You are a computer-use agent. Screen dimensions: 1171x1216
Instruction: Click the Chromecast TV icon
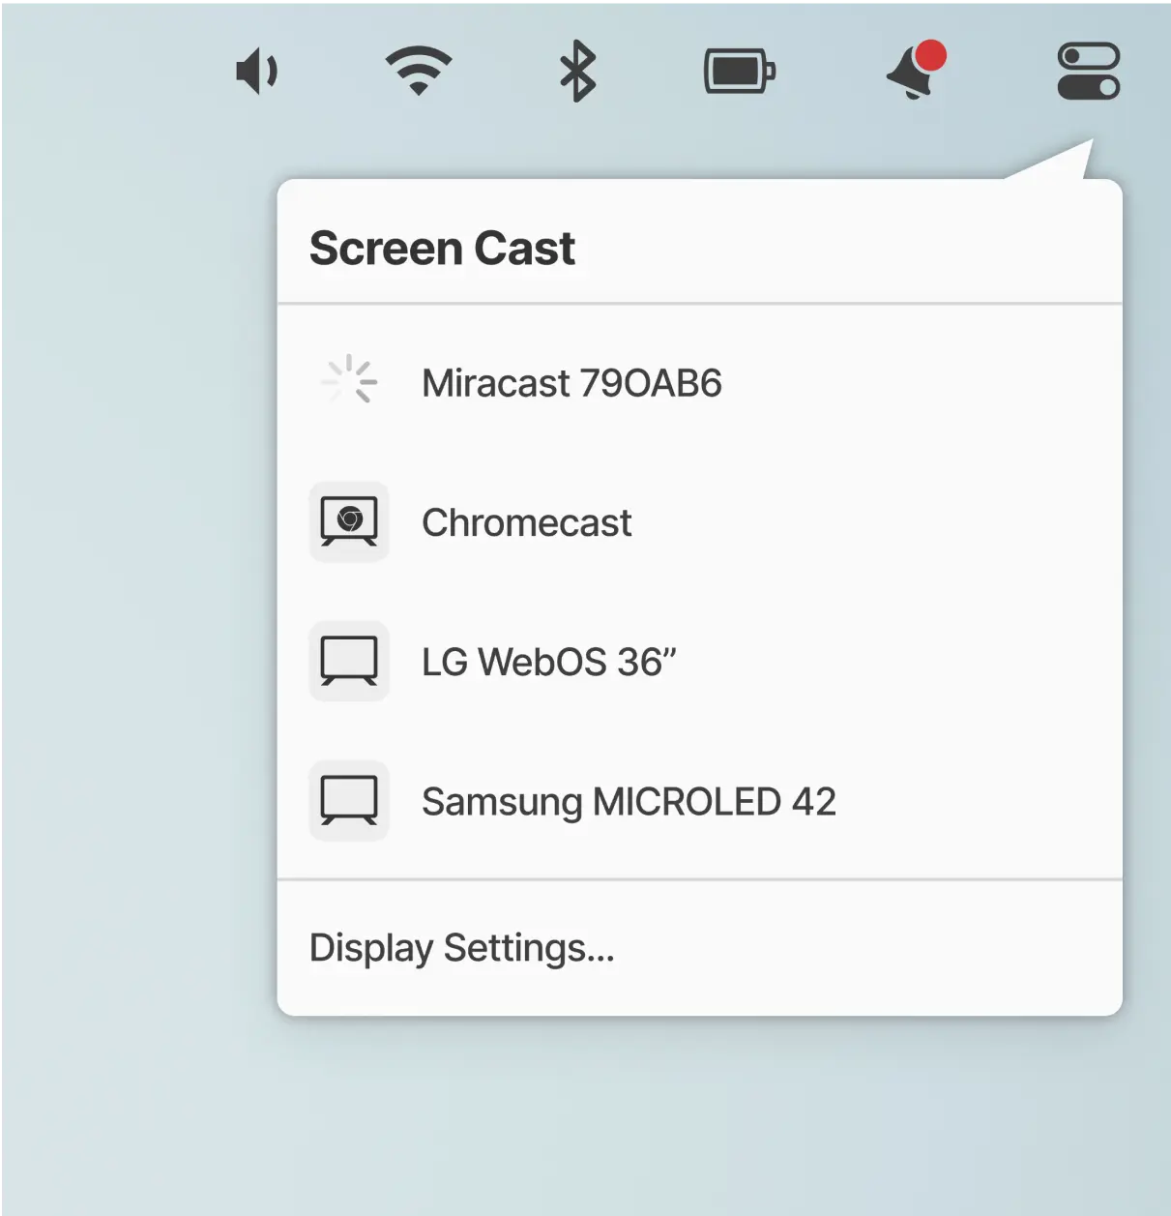(x=349, y=521)
